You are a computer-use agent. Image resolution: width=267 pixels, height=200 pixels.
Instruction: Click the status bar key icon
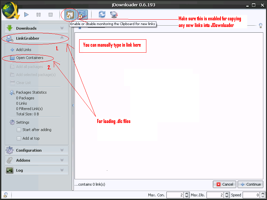click(x=6, y=195)
